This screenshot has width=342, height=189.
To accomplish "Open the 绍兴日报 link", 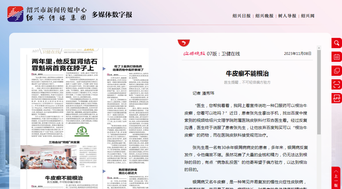I will coord(242,16).
